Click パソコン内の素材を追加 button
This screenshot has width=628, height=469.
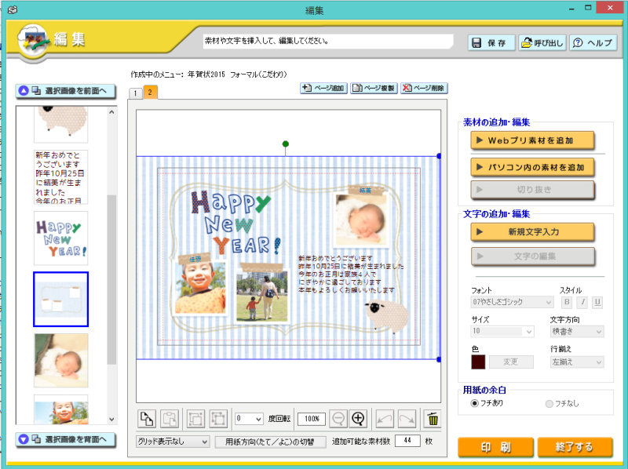532,167
